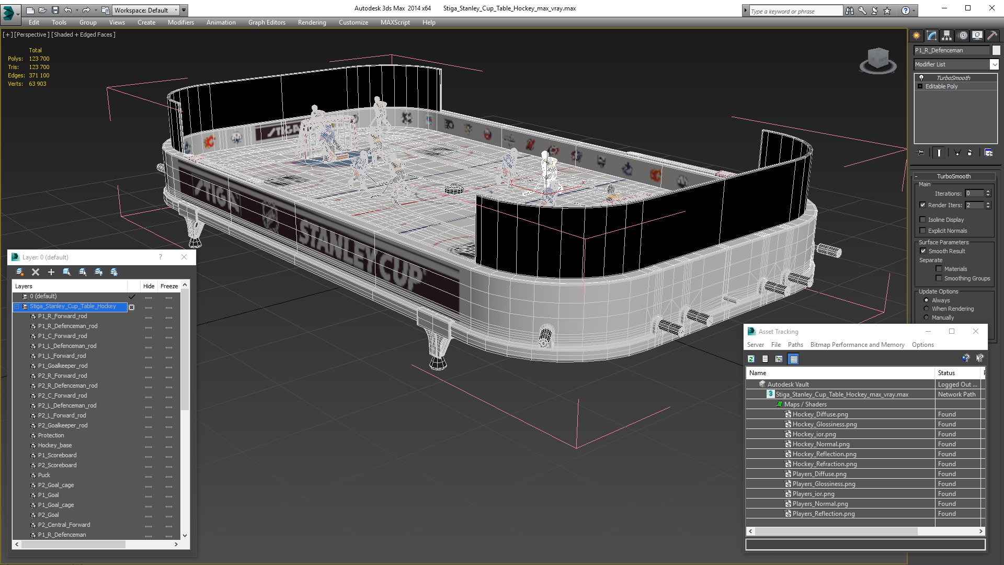The height and width of the screenshot is (565, 1004).
Task: Open the Graph Editors menu
Action: tap(267, 22)
